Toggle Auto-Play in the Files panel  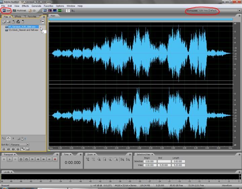coord(4,138)
